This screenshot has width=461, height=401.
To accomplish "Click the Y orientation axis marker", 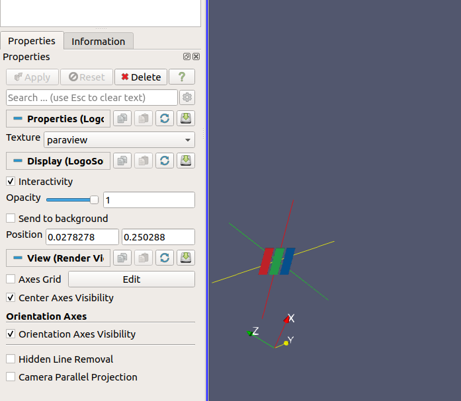I will click(286, 343).
